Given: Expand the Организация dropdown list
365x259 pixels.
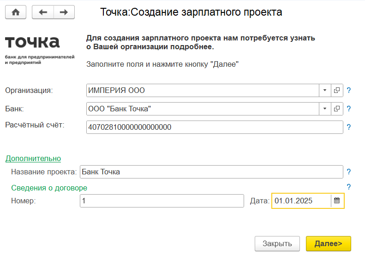Looking at the screenshot, I should click(x=325, y=91).
